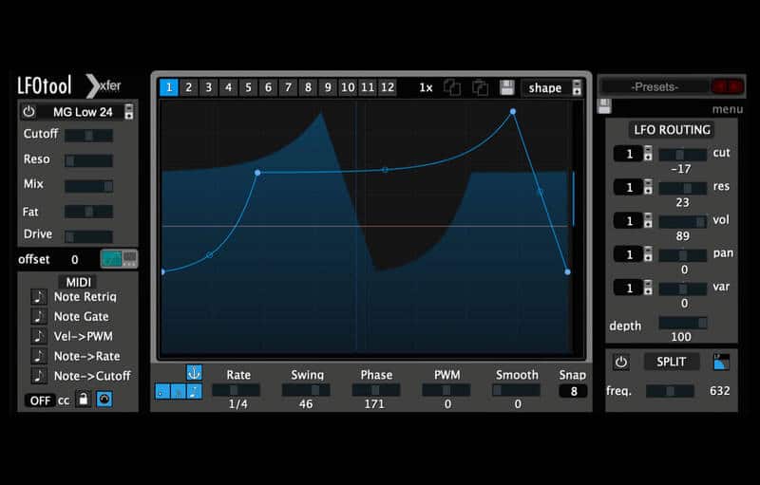Select the first blue mode icon below anchor
This screenshot has height=485, width=760.
point(162,391)
